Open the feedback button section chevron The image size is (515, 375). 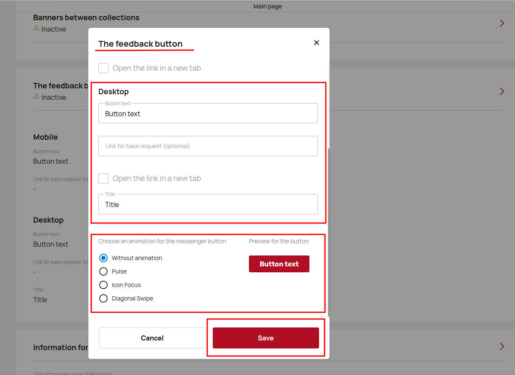tap(502, 91)
